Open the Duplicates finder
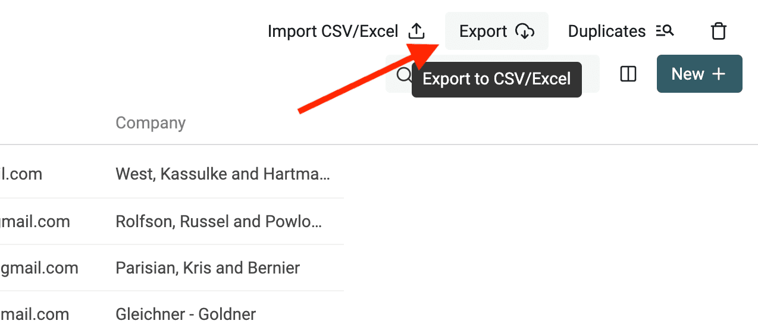Viewport: 758px width, 333px height. pyautogui.click(x=607, y=31)
